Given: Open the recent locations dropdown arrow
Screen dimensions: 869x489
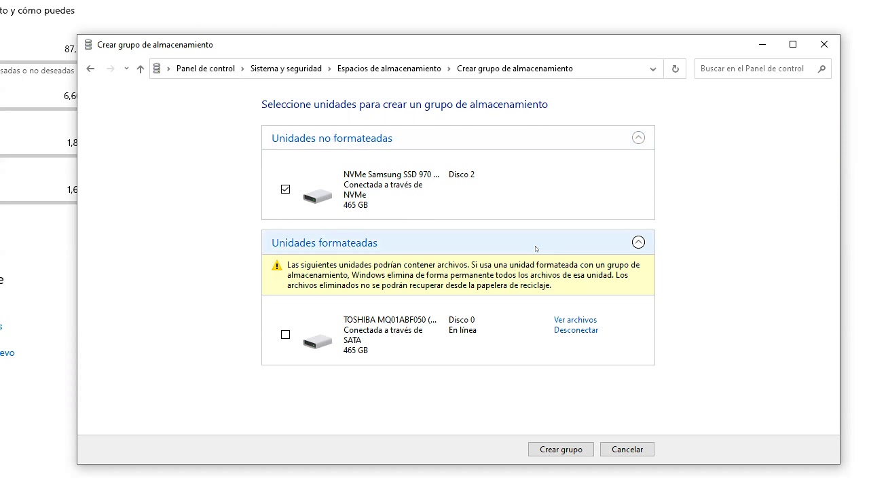Looking at the screenshot, I should coord(126,69).
